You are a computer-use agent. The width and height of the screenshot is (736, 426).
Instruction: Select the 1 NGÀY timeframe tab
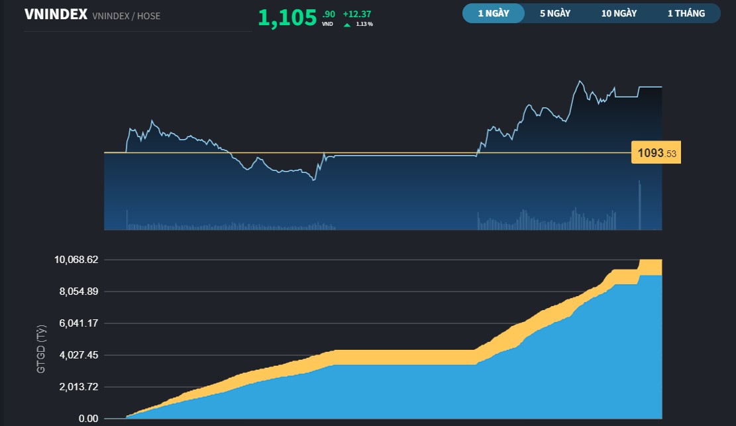tap(494, 13)
